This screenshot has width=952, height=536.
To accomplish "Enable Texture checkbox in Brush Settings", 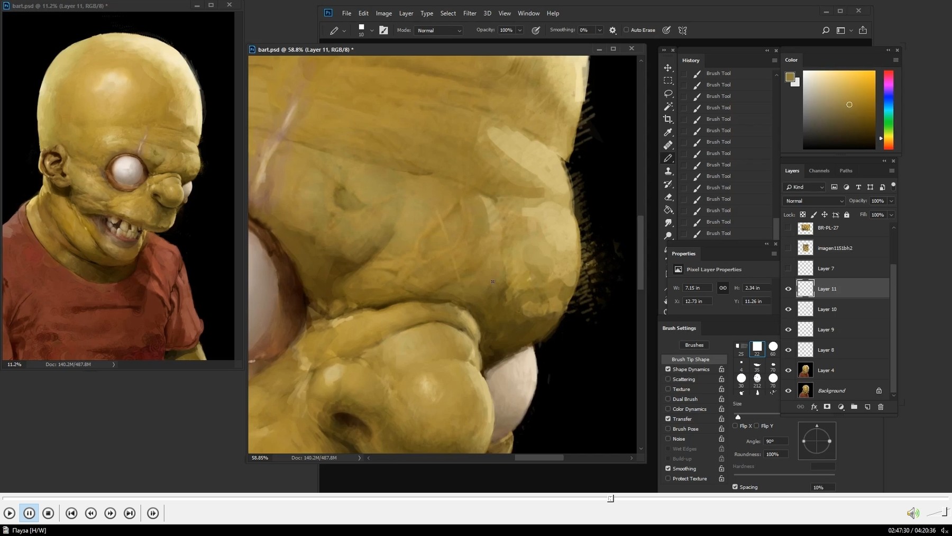I will [668, 389].
